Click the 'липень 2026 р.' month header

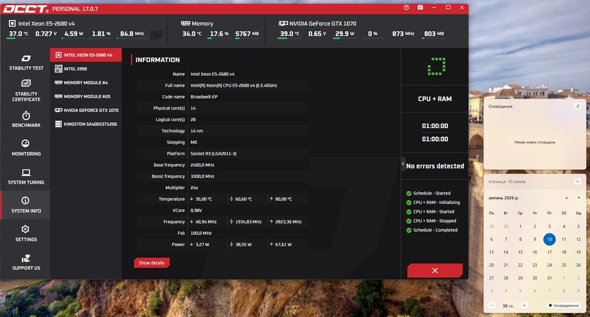[x=503, y=198]
